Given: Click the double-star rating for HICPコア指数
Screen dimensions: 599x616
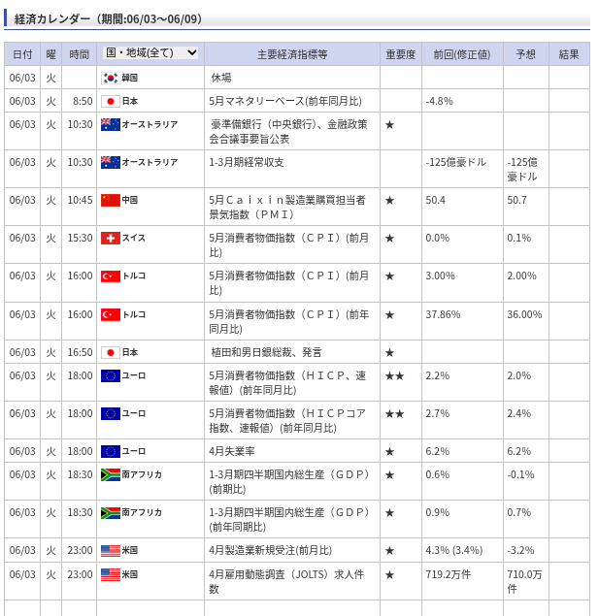Looking at the screenshot, I should [x=394, y=413].
